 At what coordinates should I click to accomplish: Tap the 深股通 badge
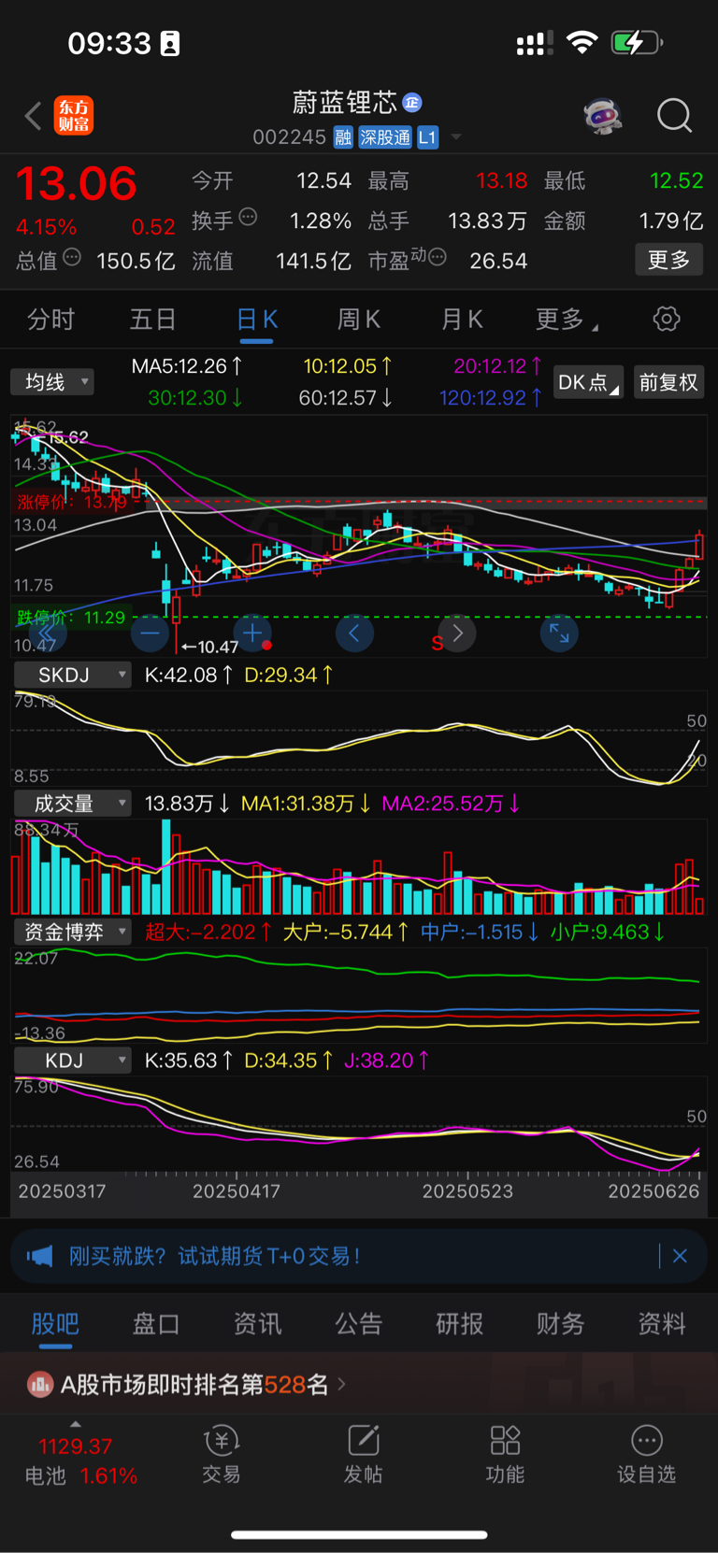(385, 137)
